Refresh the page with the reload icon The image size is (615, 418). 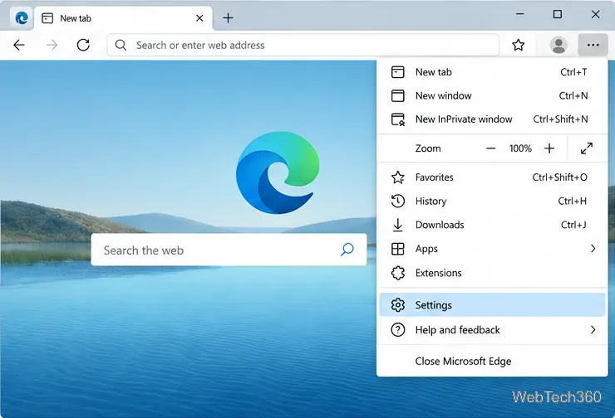[x=83, y=45]
